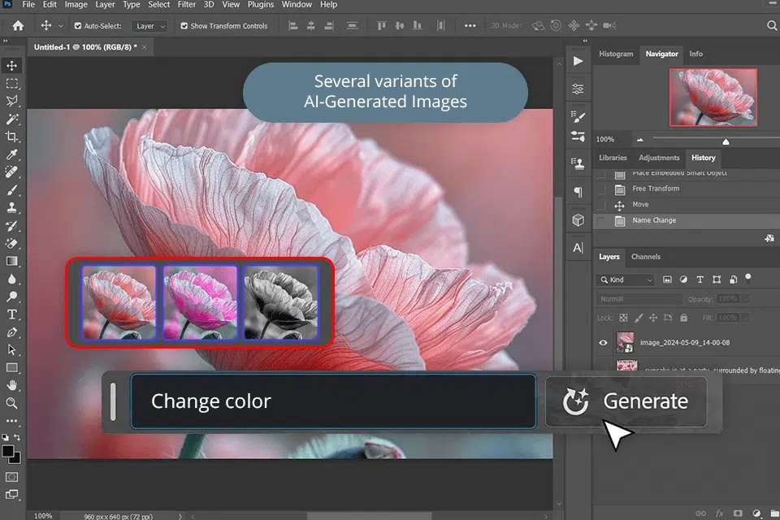Select the Crop tool

coord(11,136)
